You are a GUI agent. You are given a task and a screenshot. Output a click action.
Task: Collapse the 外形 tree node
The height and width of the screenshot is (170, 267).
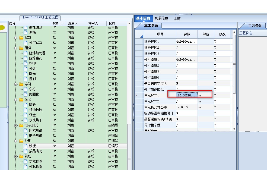(x=16, y=141)
